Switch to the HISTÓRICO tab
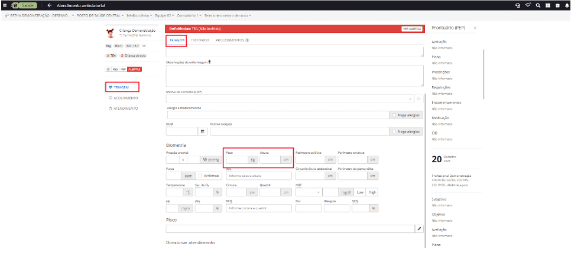This screenshot has width=571, height=253. click(199, 40)
